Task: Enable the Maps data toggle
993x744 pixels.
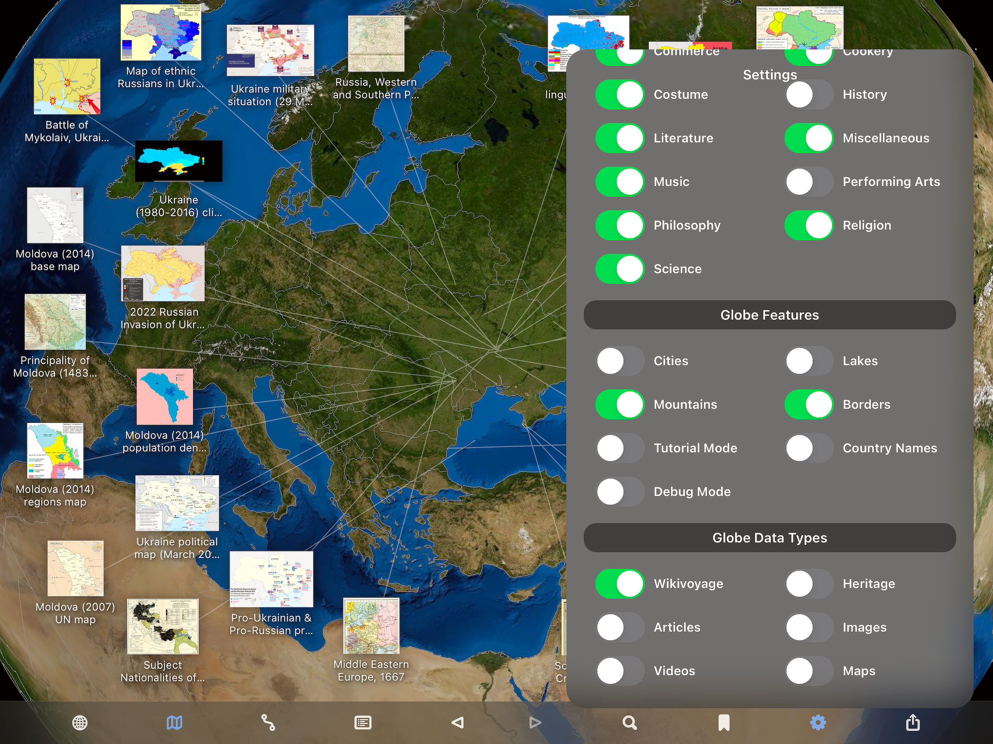Action: click(809, 671)
